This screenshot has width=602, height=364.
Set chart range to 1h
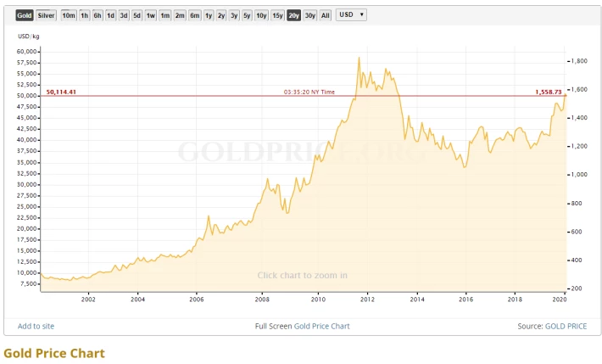pyautogui.click(x=85, y=15)
